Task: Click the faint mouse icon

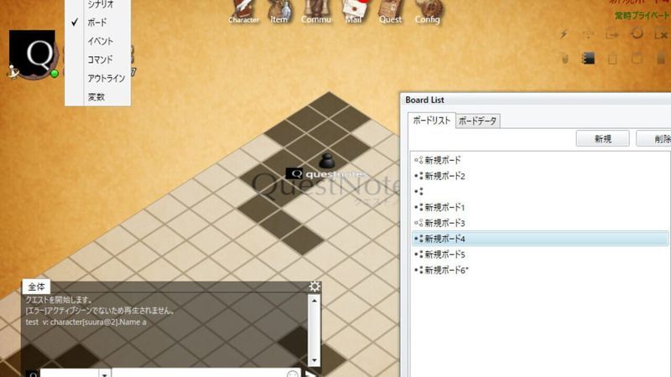Action: pos(564,58)
